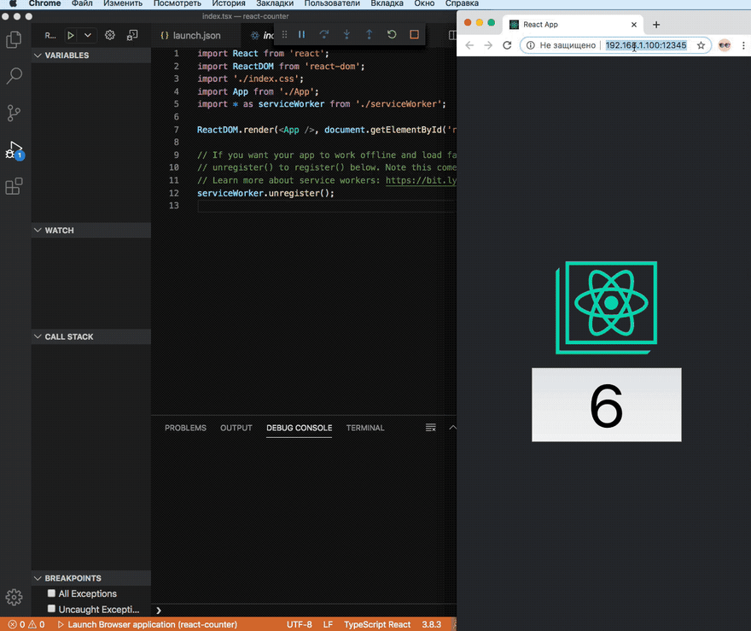Open the Chrome profile avatar

click(725, 45)
